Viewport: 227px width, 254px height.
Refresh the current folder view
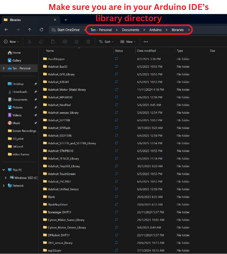[x=41, y=30]
